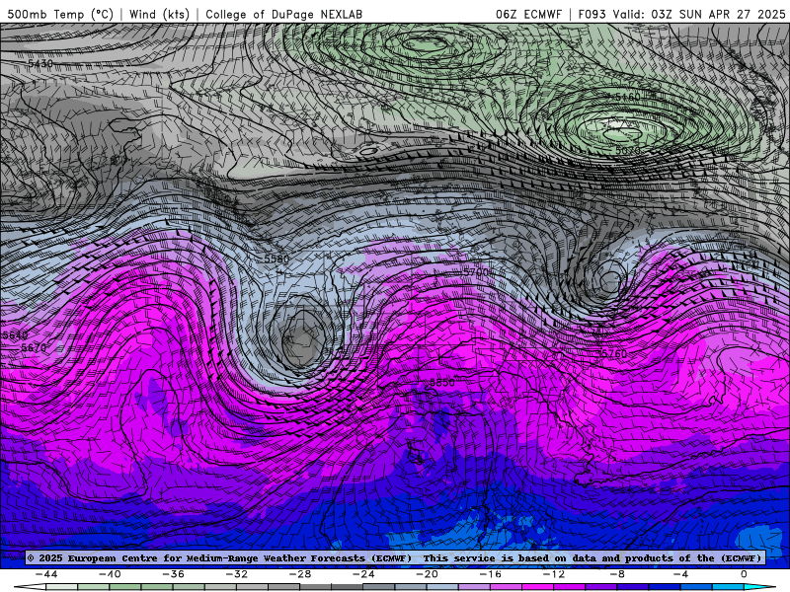Click the 5640 height contour label
The width and height of the screenshot is (790, 592).
point(15,335)
